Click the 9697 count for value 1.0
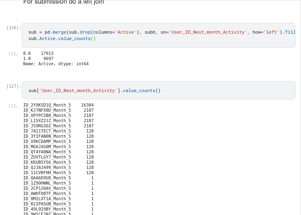This screenshot has width=301, height=215. (48, 58)
